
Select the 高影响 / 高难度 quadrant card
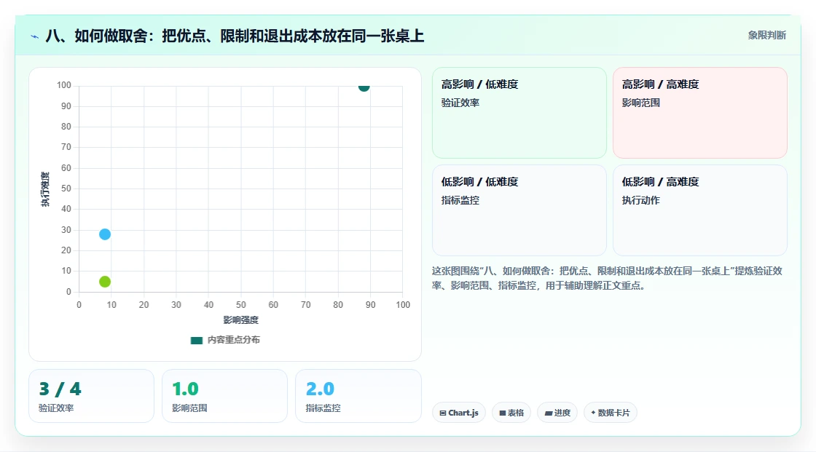(x=700, y=112)
